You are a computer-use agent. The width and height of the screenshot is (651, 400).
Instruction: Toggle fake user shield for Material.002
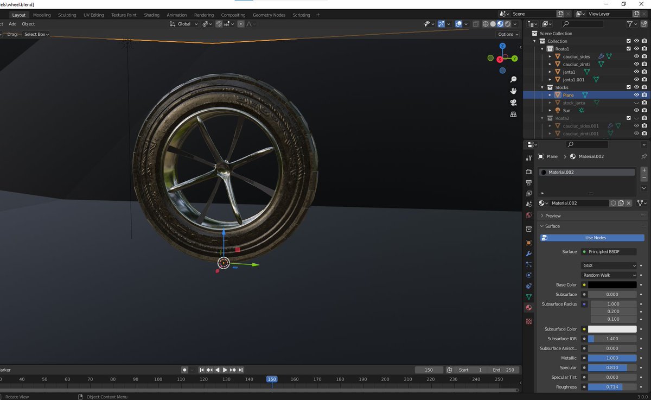pos(613,203)
